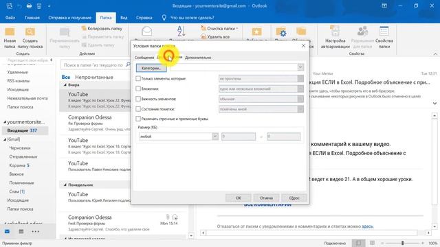Click the zoom-in plus icon

pyautogui.click(x=423, y=243)
